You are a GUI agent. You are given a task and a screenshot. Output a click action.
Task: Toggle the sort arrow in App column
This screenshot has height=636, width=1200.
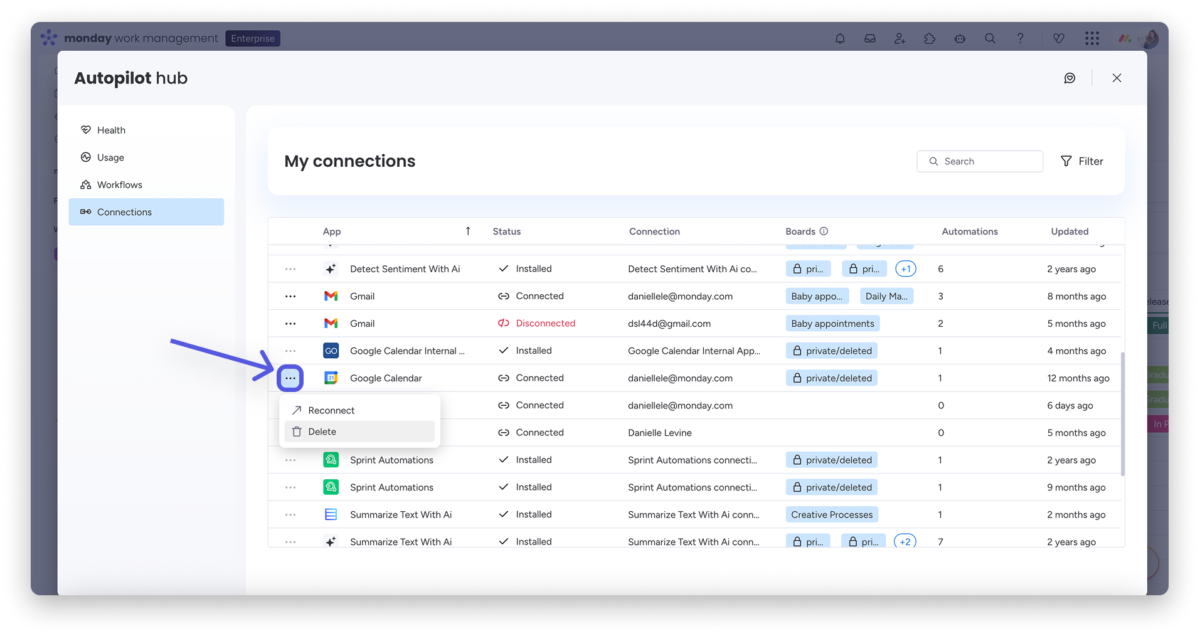point(468,231)
